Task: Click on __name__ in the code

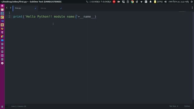Action: point(87,17)
